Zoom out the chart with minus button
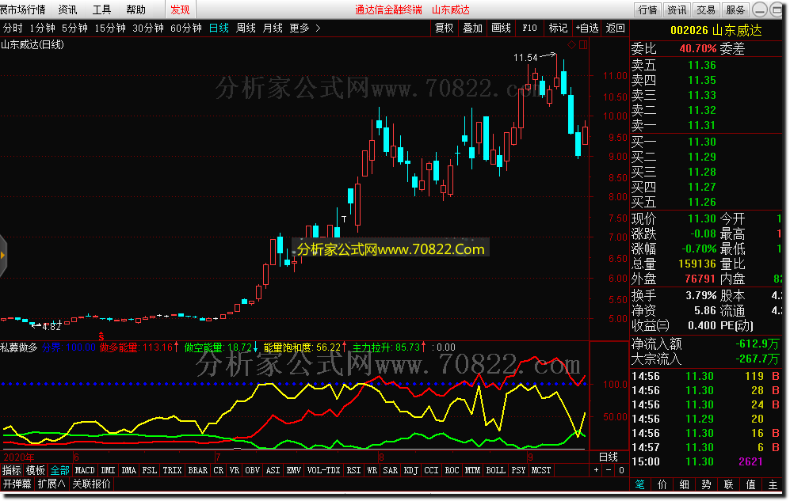This screenshot has height=501, width=790. 609,470
